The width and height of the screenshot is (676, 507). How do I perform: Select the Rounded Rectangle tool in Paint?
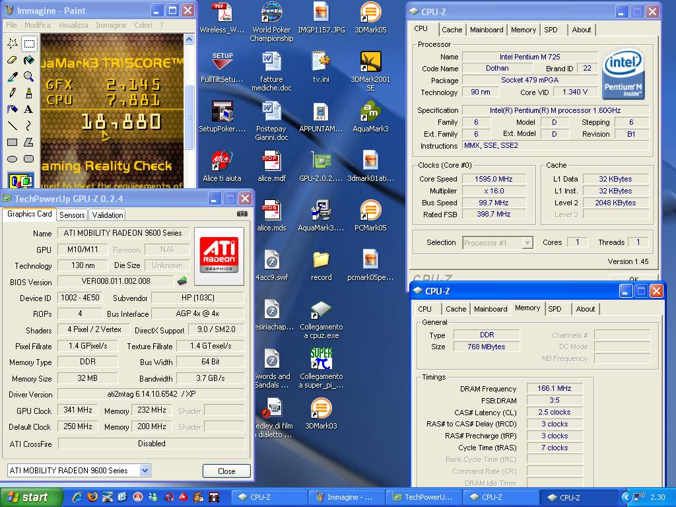click(29, 158)
